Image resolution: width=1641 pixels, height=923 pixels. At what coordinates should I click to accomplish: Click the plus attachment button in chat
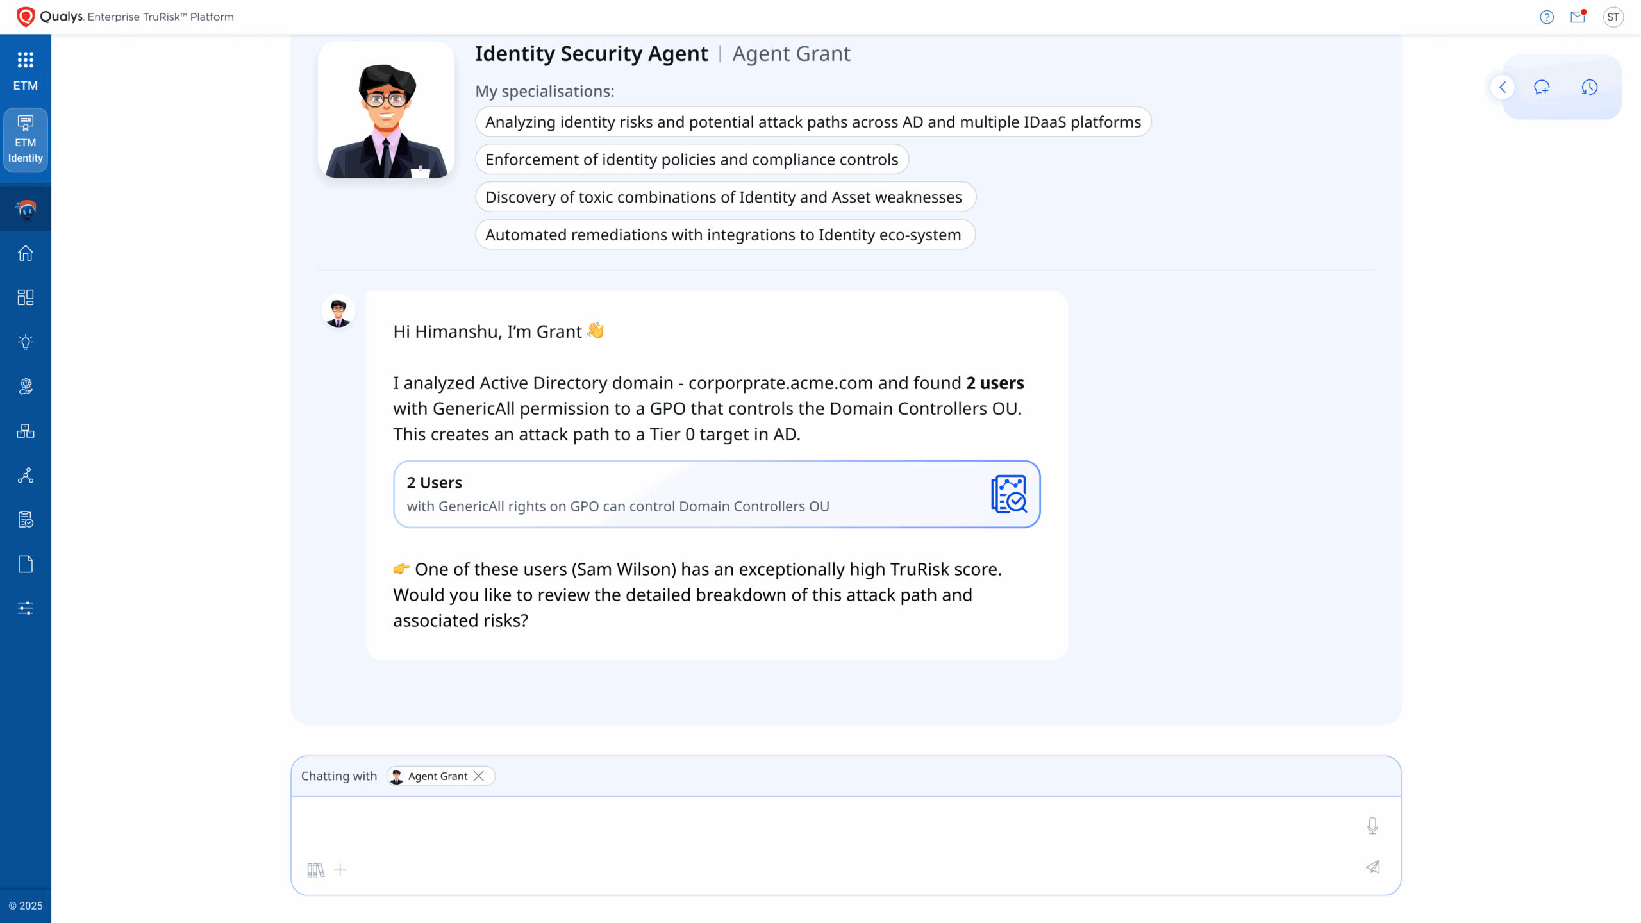[340, 870]
